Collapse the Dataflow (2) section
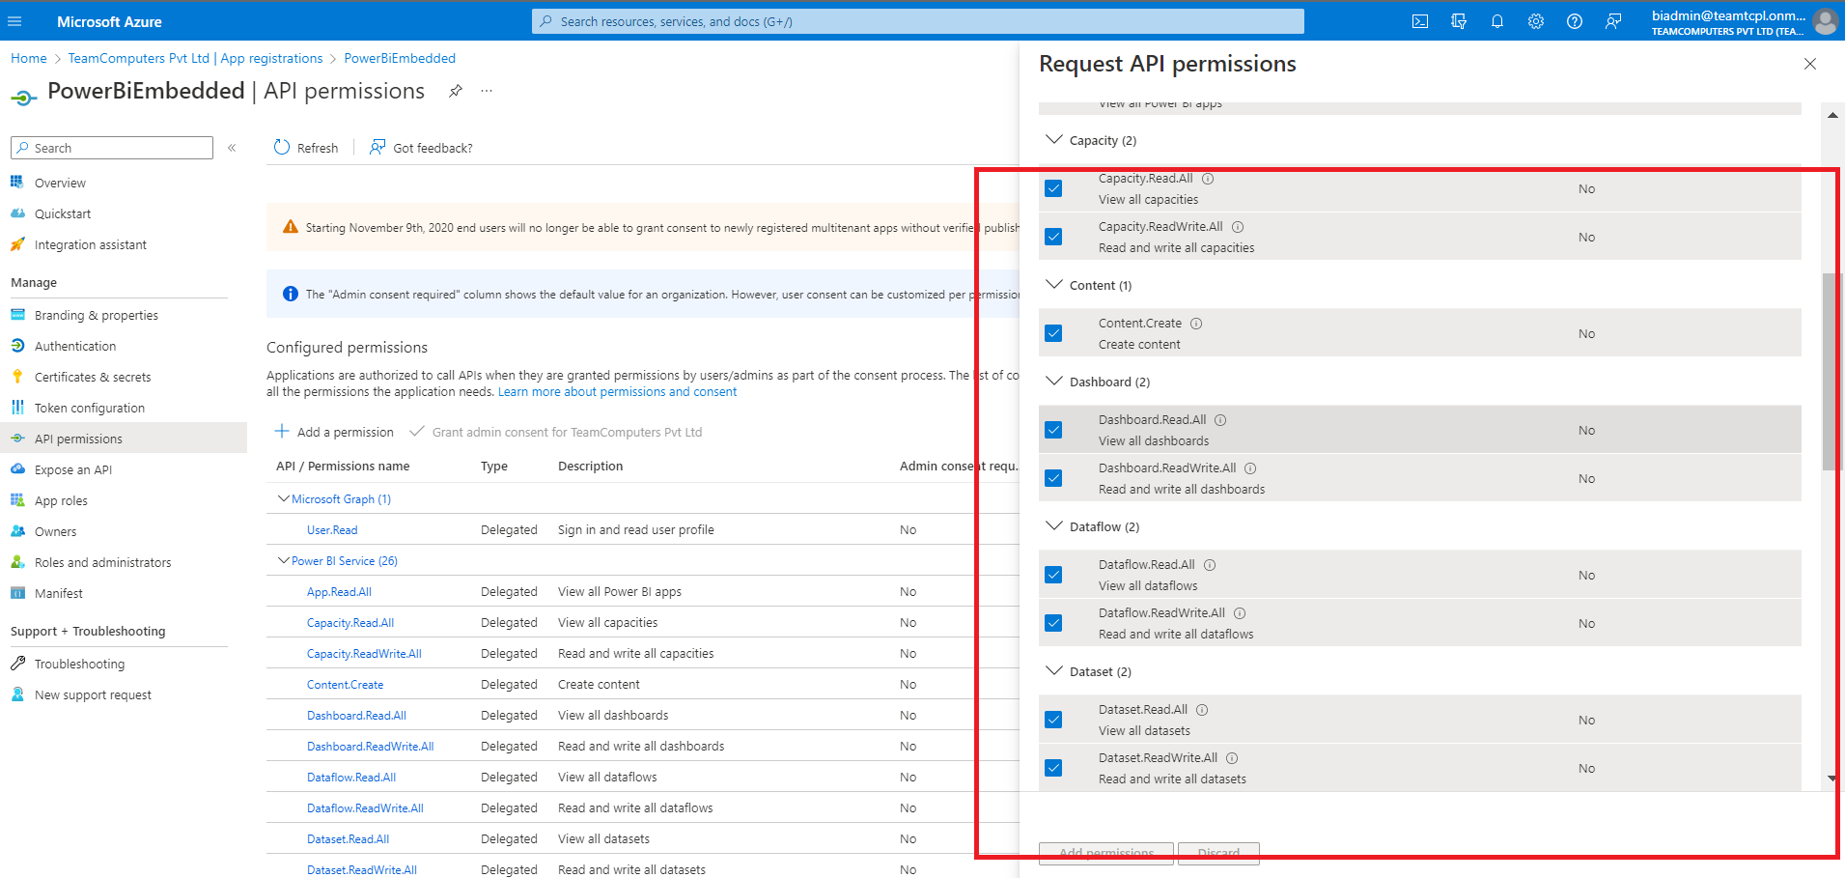1845x878 pixels. tap(1054, 526)
